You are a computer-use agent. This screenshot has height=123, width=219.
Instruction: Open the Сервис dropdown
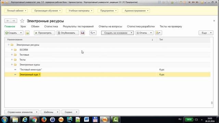click(70, 112)
